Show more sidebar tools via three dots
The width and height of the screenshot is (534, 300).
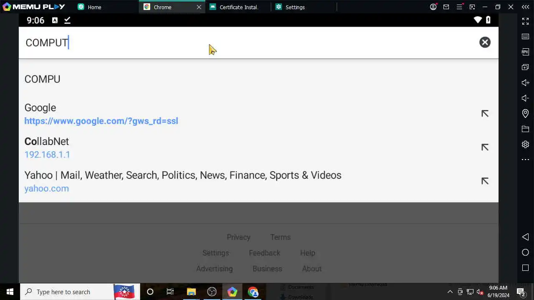(525, 160)
